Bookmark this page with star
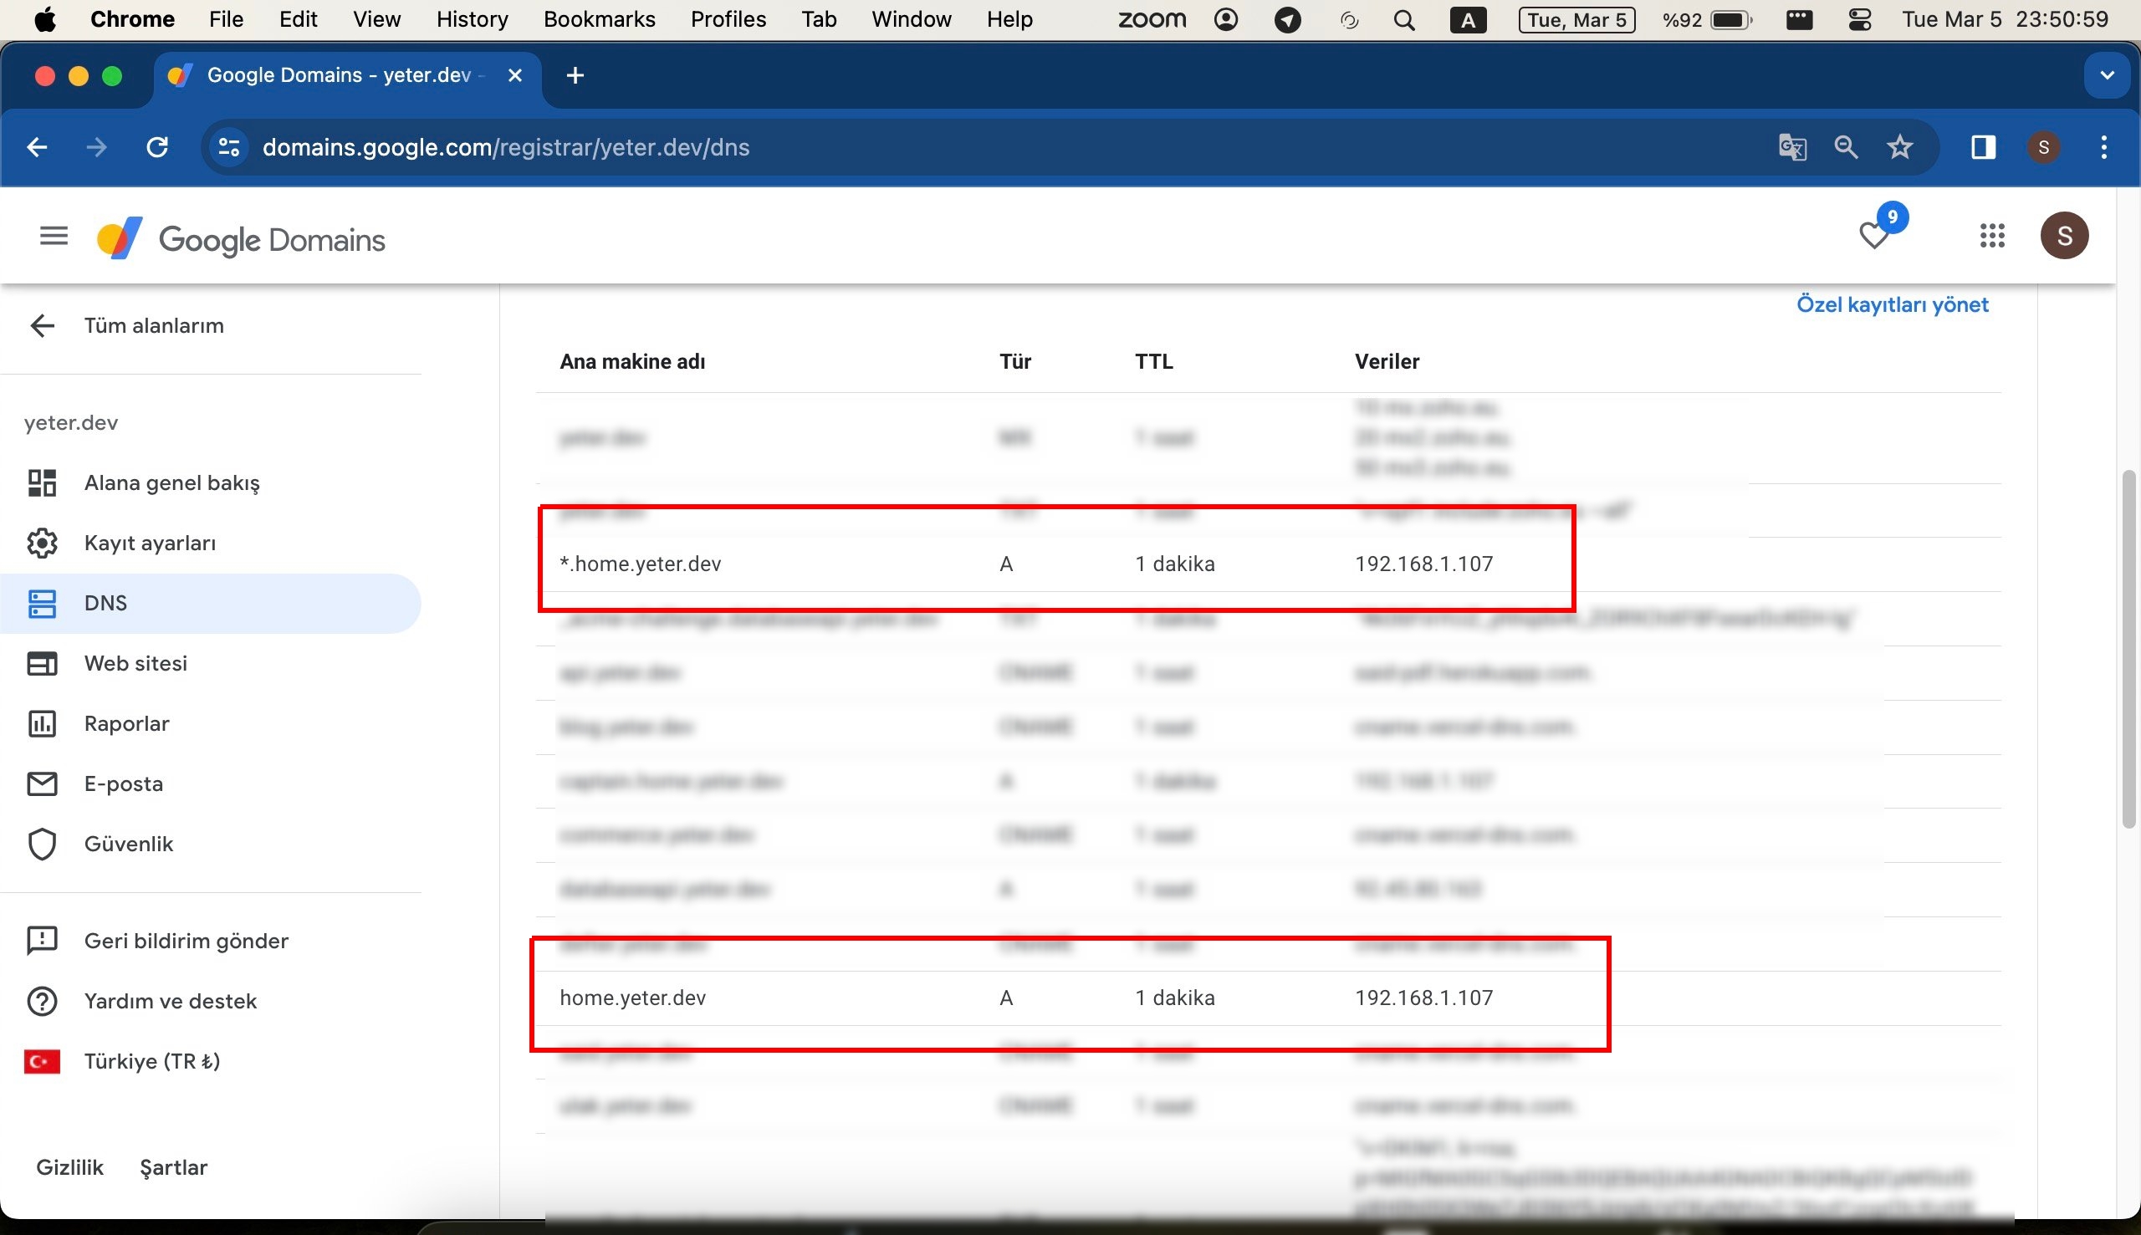 pyautogui.click(x=1900, y=148)
